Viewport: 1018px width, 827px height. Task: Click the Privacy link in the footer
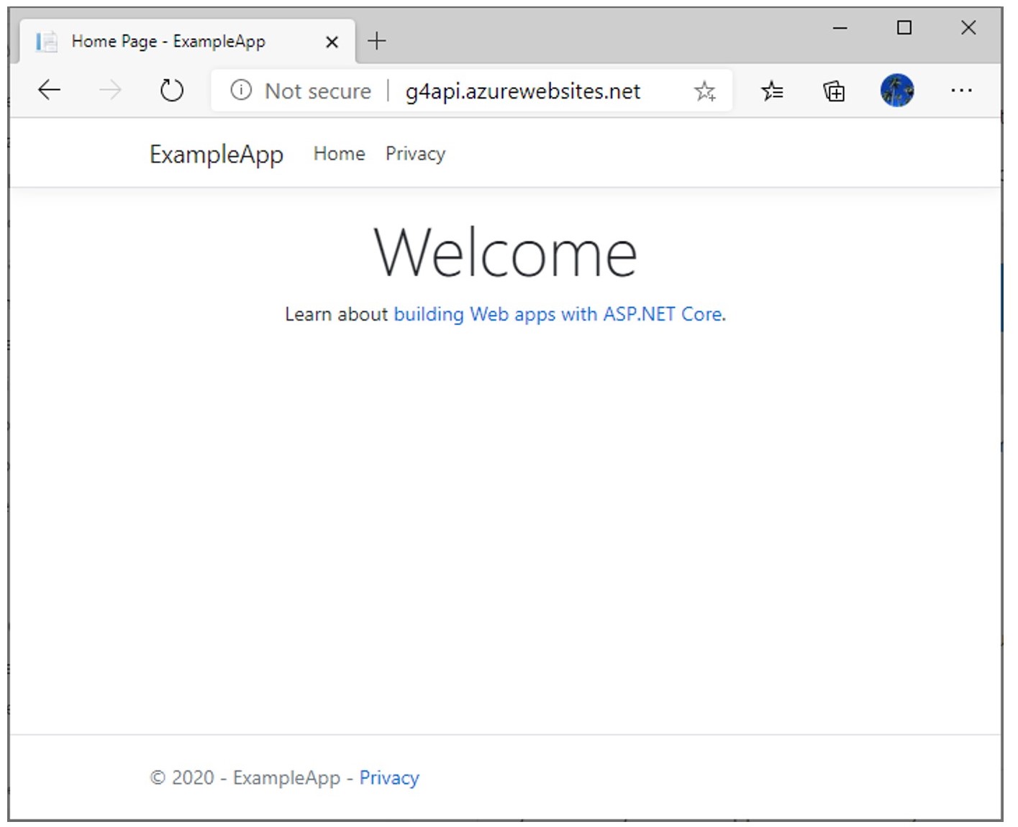coord(389,778)
